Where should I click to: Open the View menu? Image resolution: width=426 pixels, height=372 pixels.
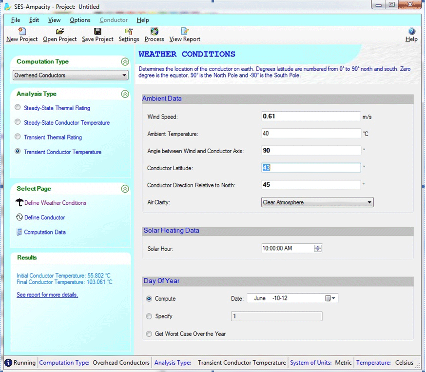(54, 20)
